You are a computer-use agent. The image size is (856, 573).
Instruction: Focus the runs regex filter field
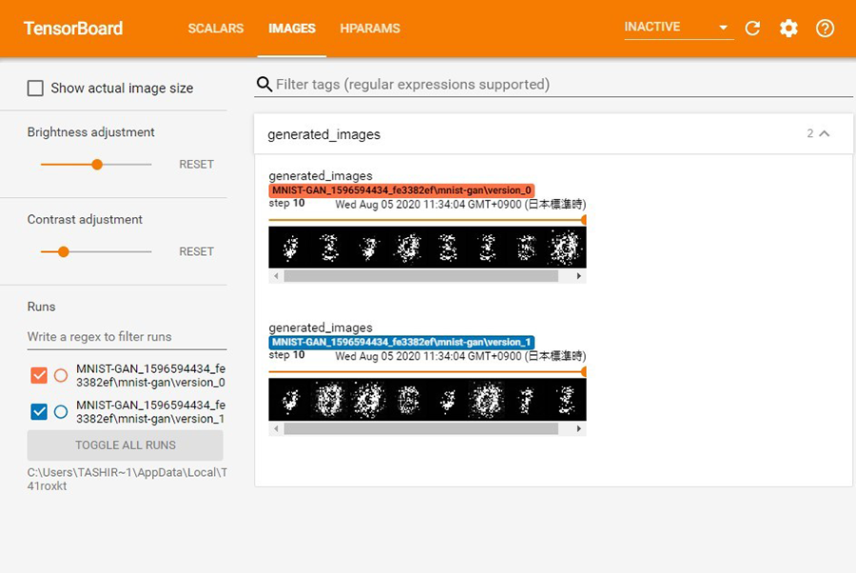point(126,337)
